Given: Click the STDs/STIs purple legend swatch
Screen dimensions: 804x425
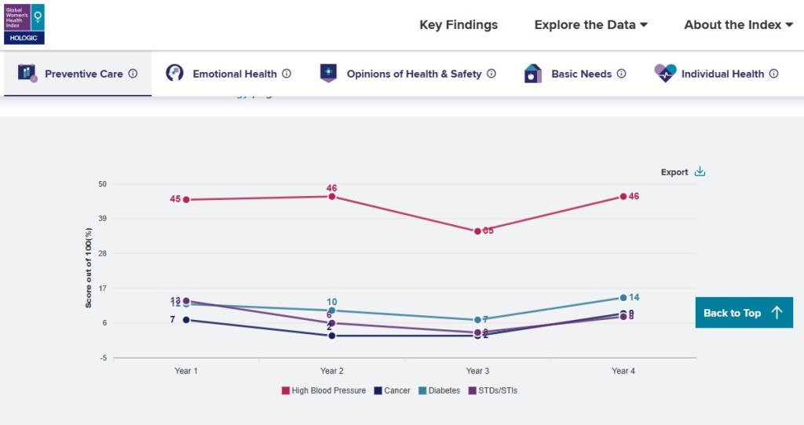Looking at the screenshot, I should click(473, 390).
